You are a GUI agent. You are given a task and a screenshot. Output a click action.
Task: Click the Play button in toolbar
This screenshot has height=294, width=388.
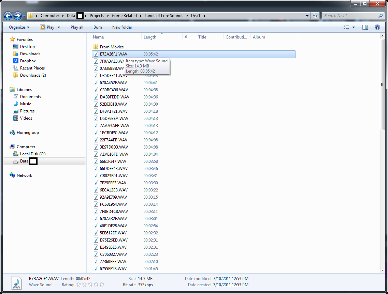tap(47, 27)
